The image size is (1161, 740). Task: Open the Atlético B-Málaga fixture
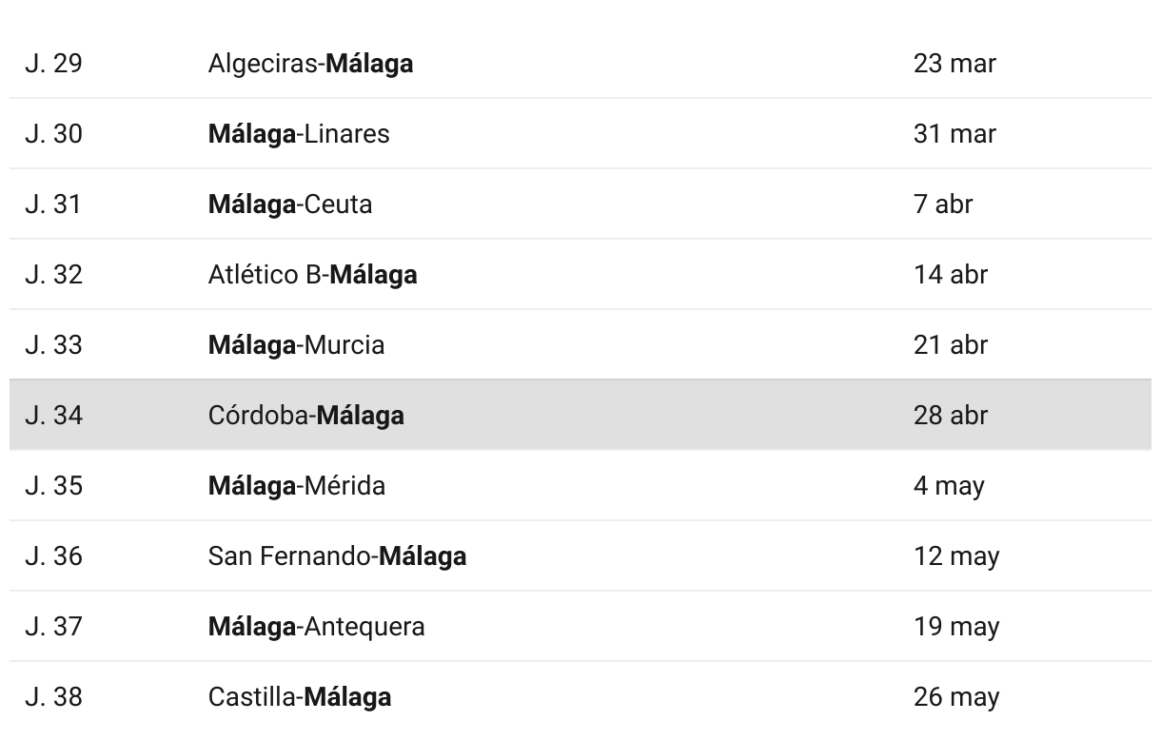click(312, 275)
